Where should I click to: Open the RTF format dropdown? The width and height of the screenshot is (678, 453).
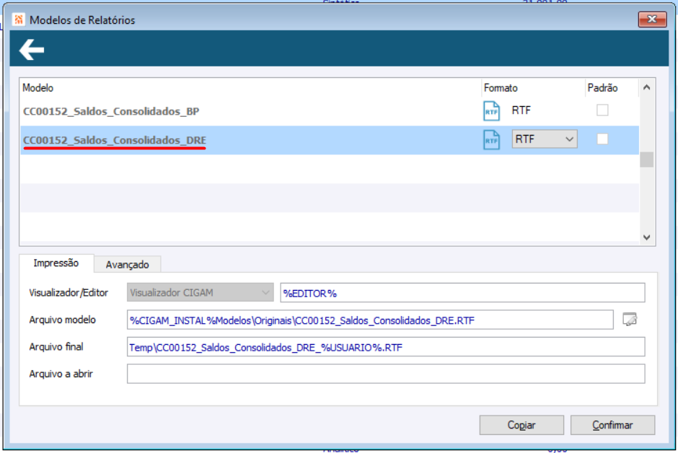click(x=545, y=139)
